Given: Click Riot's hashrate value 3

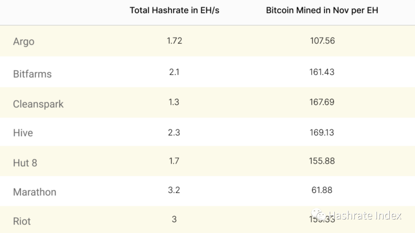Looking at the screenshot, I should (174, 219).
